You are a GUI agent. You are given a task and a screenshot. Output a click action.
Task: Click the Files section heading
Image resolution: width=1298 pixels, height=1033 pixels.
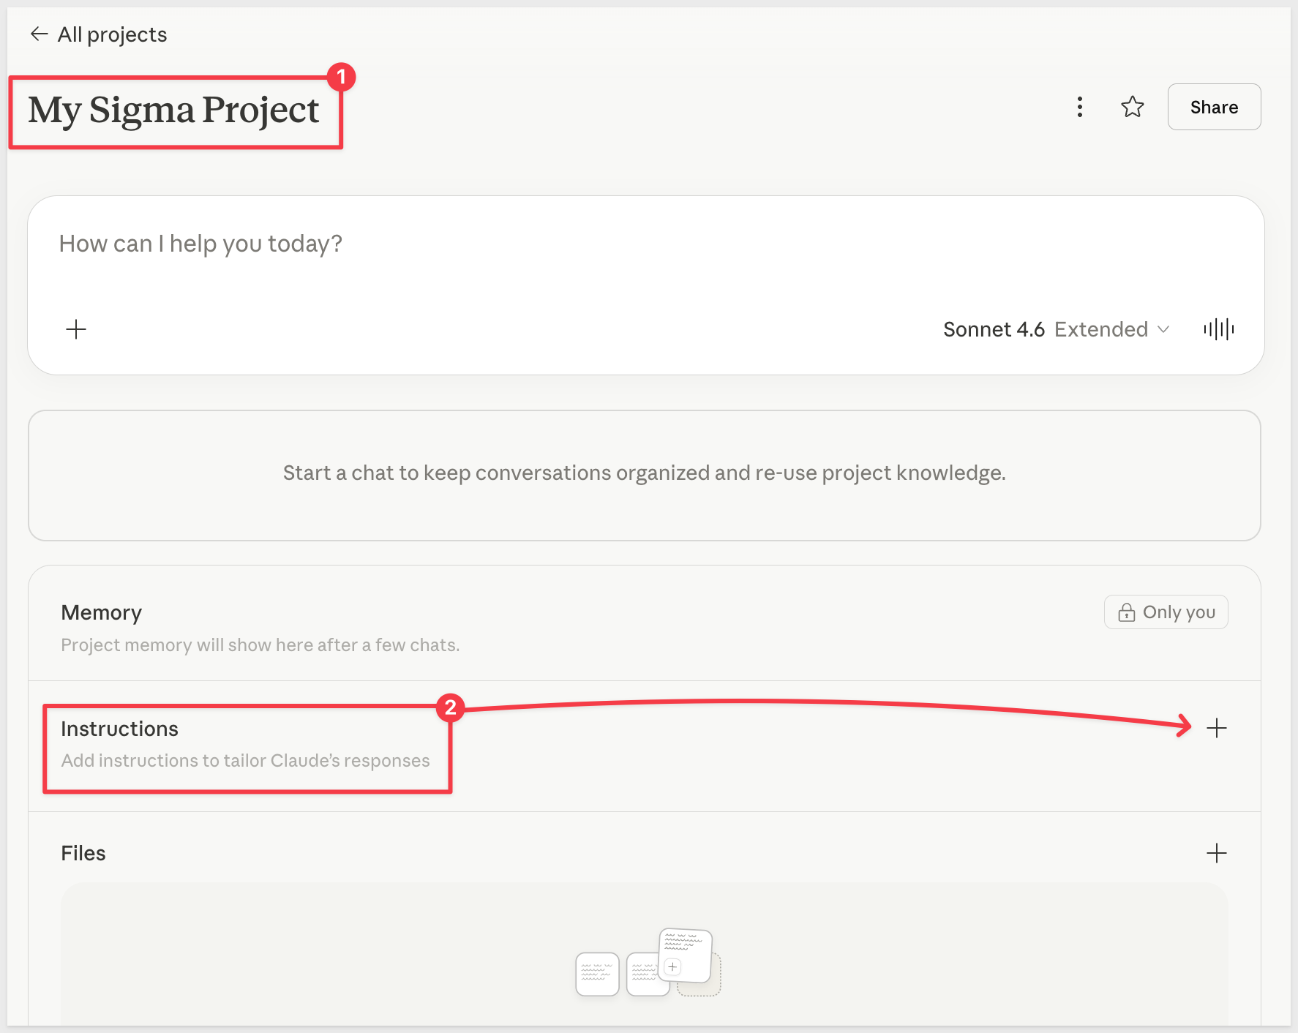click(x=83, y=853)
